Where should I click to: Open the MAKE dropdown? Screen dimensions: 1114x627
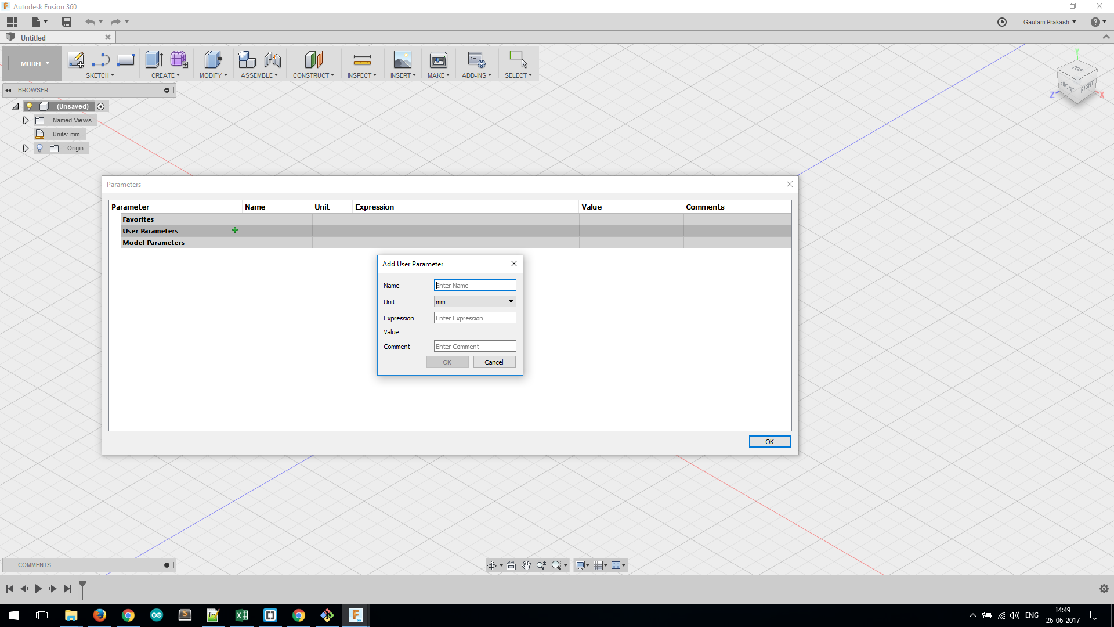[439, 75]
